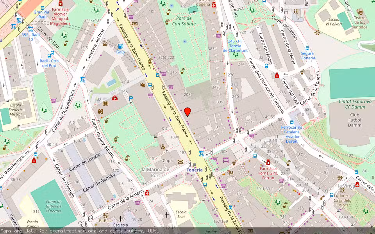Click the pharmacy icon on Carrer de la Foneria
This screenshot has height=234, width=375.
pos(147,193)
